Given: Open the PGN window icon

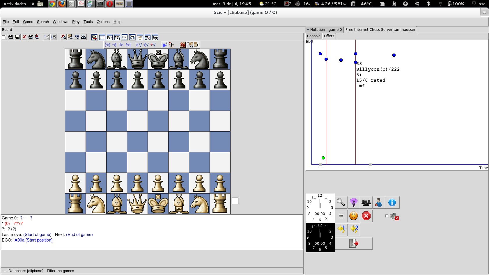Looking at the screenshot, I should [x=109, y=37].
